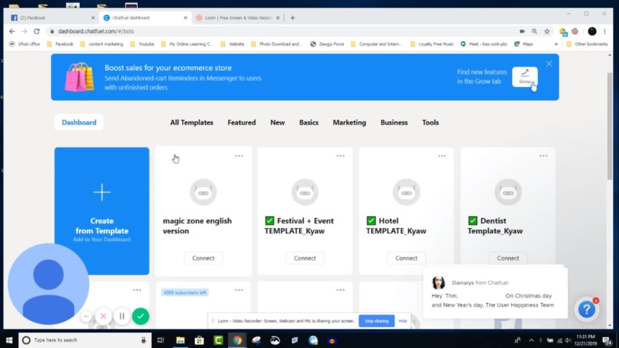
Task: Dismiss the Boost sales banner
Action: click(x=549, y=63)
